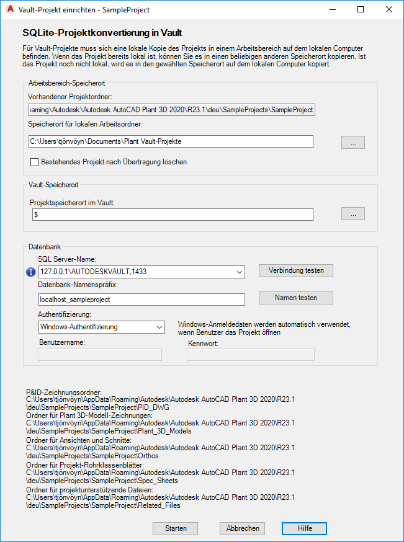Image resolution: width=404 pixels, height=542 pixels.
Task: Click the 'Ordner für Ansichten und Schnitte:' label
Action: coord(79,440)
